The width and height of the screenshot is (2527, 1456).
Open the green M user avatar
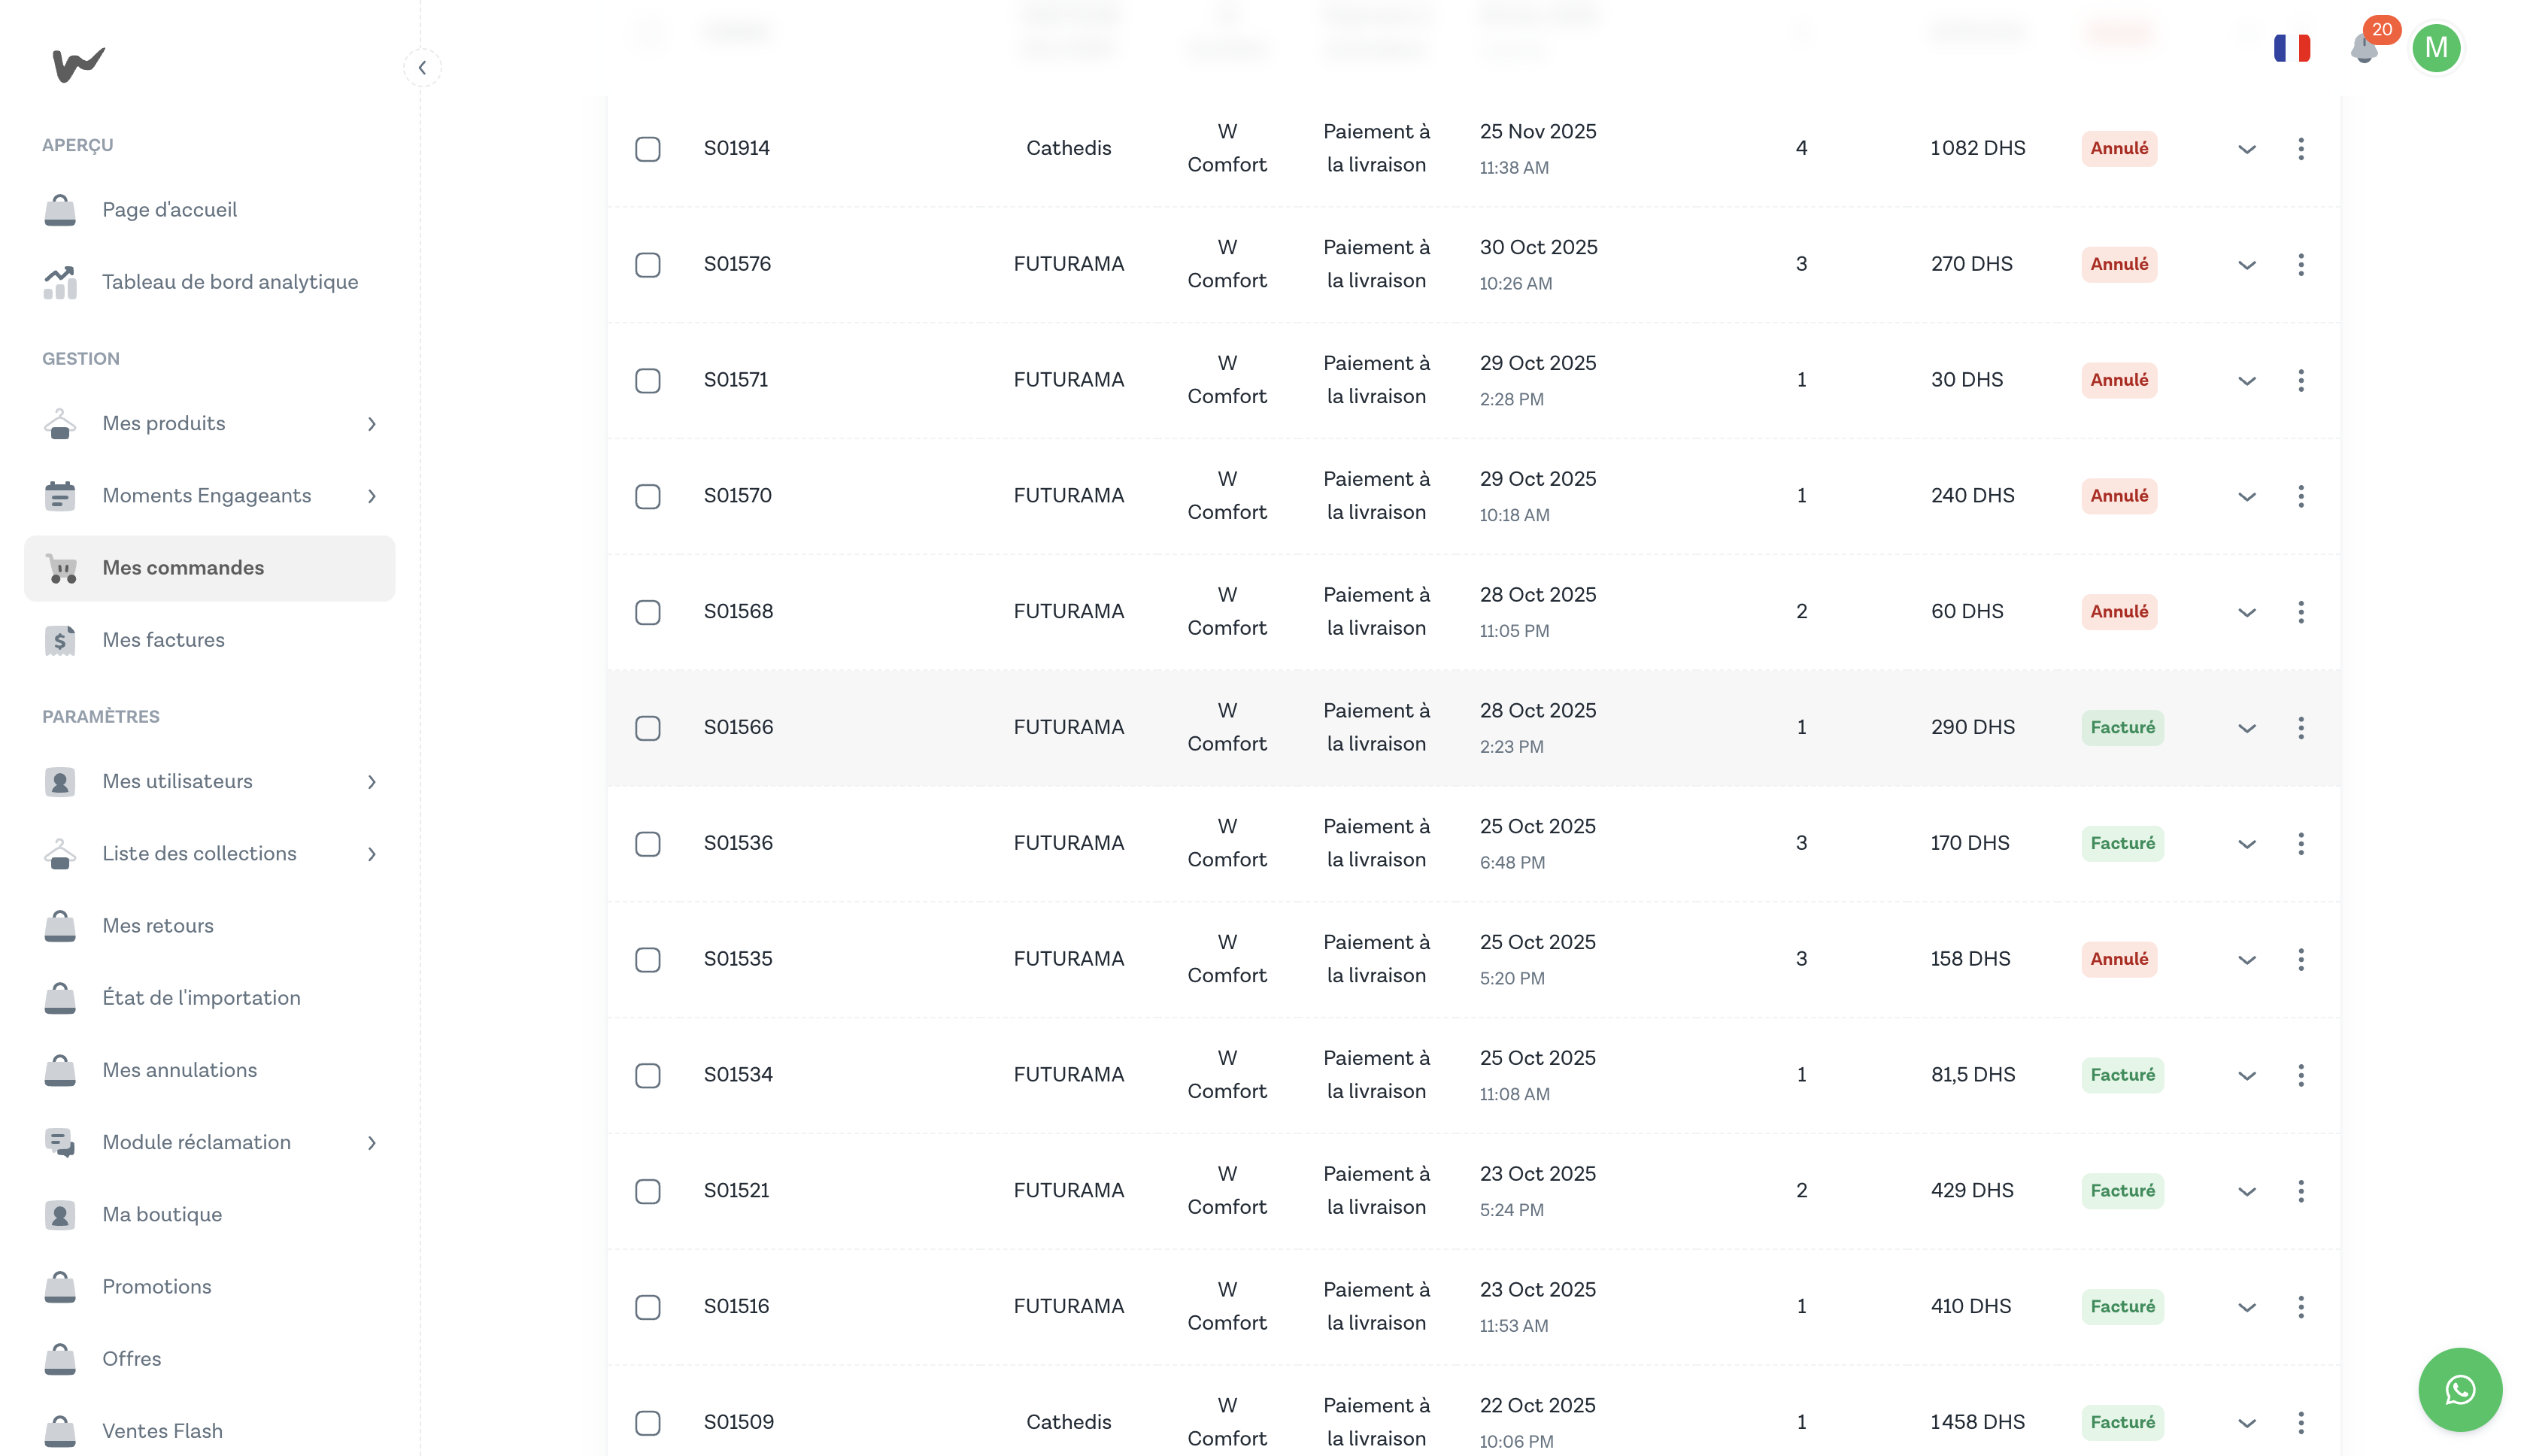point(2435,48)
